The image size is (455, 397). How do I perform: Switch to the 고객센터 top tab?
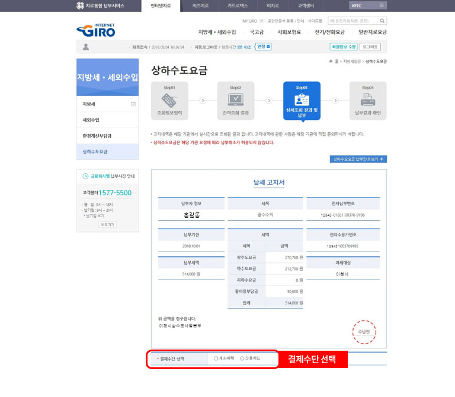point(306,6)
